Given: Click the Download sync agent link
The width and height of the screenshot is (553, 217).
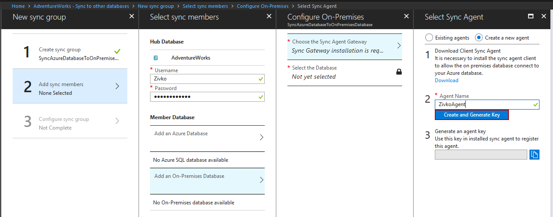Looking at the screenshot, I should click(x=446, y=80).
